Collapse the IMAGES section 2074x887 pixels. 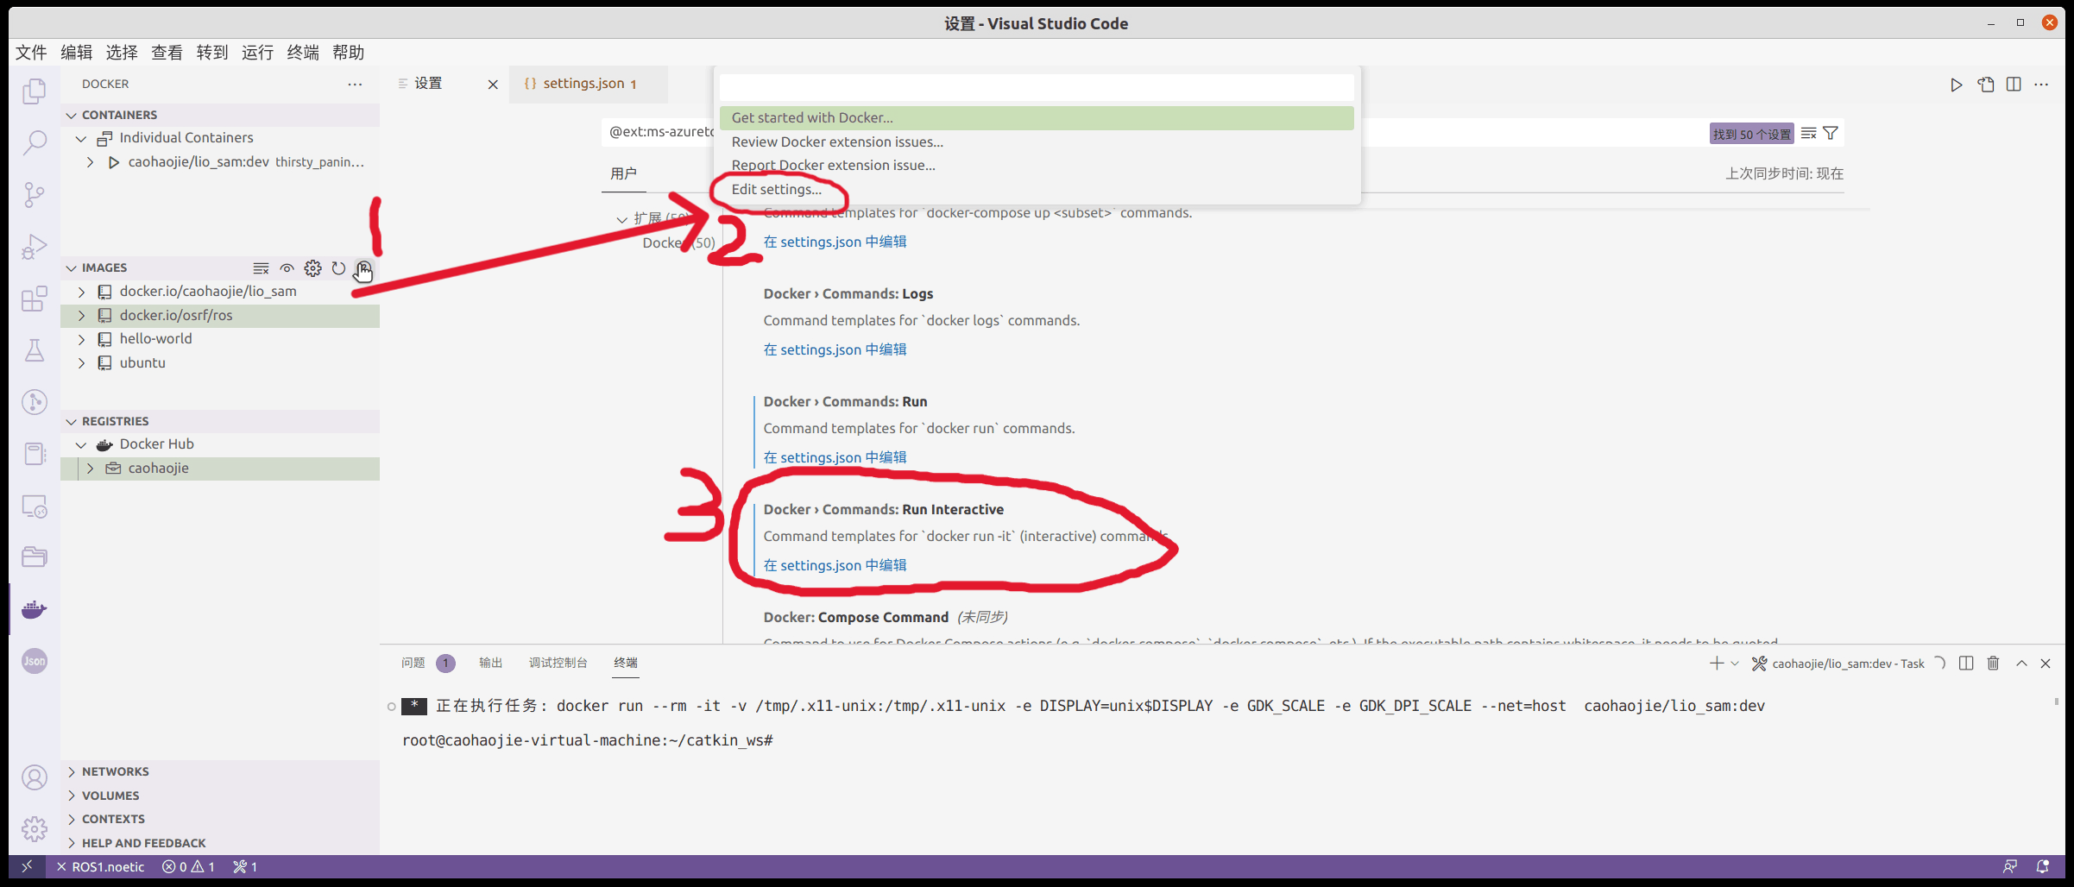tap(71, 268)
